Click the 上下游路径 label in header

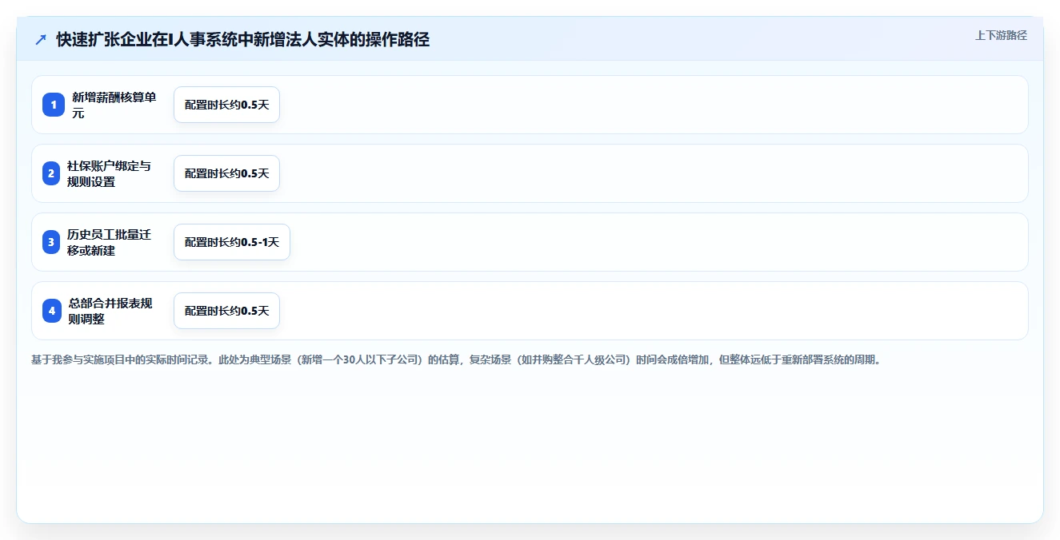pos(1001,35)
